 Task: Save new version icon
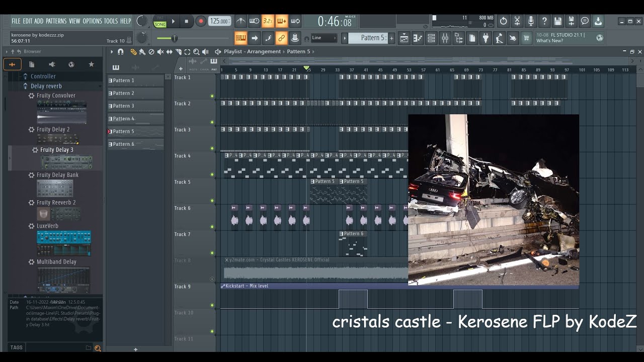click(x=571, y=21)
